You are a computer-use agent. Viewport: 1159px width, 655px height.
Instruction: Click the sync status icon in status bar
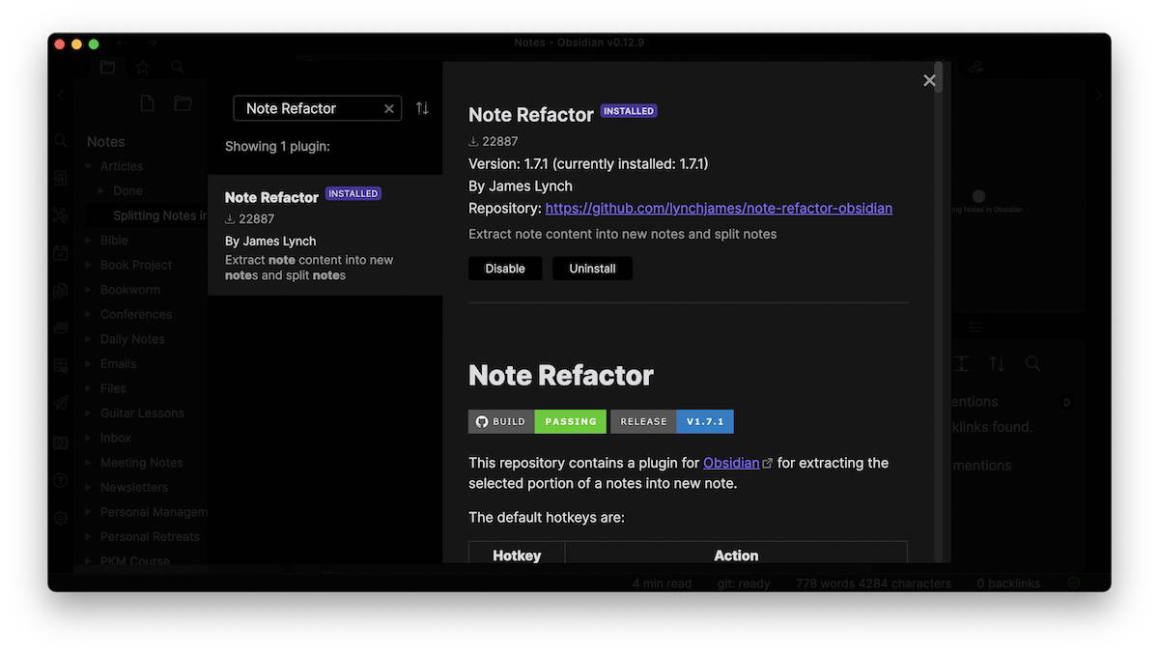click(1073, 584)
